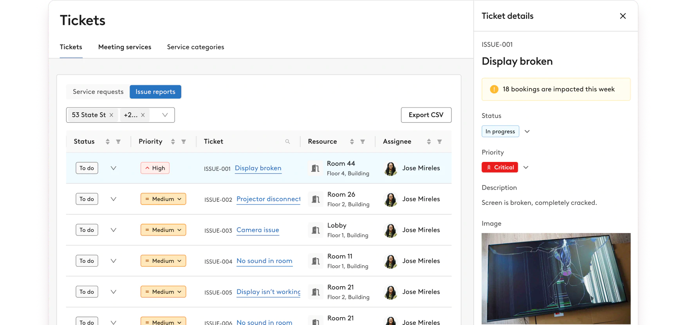Image resolution: width=686 pixels, height=325 pixels.
Task: Open Display isn't working ticket link
Action: coord(269,292)
